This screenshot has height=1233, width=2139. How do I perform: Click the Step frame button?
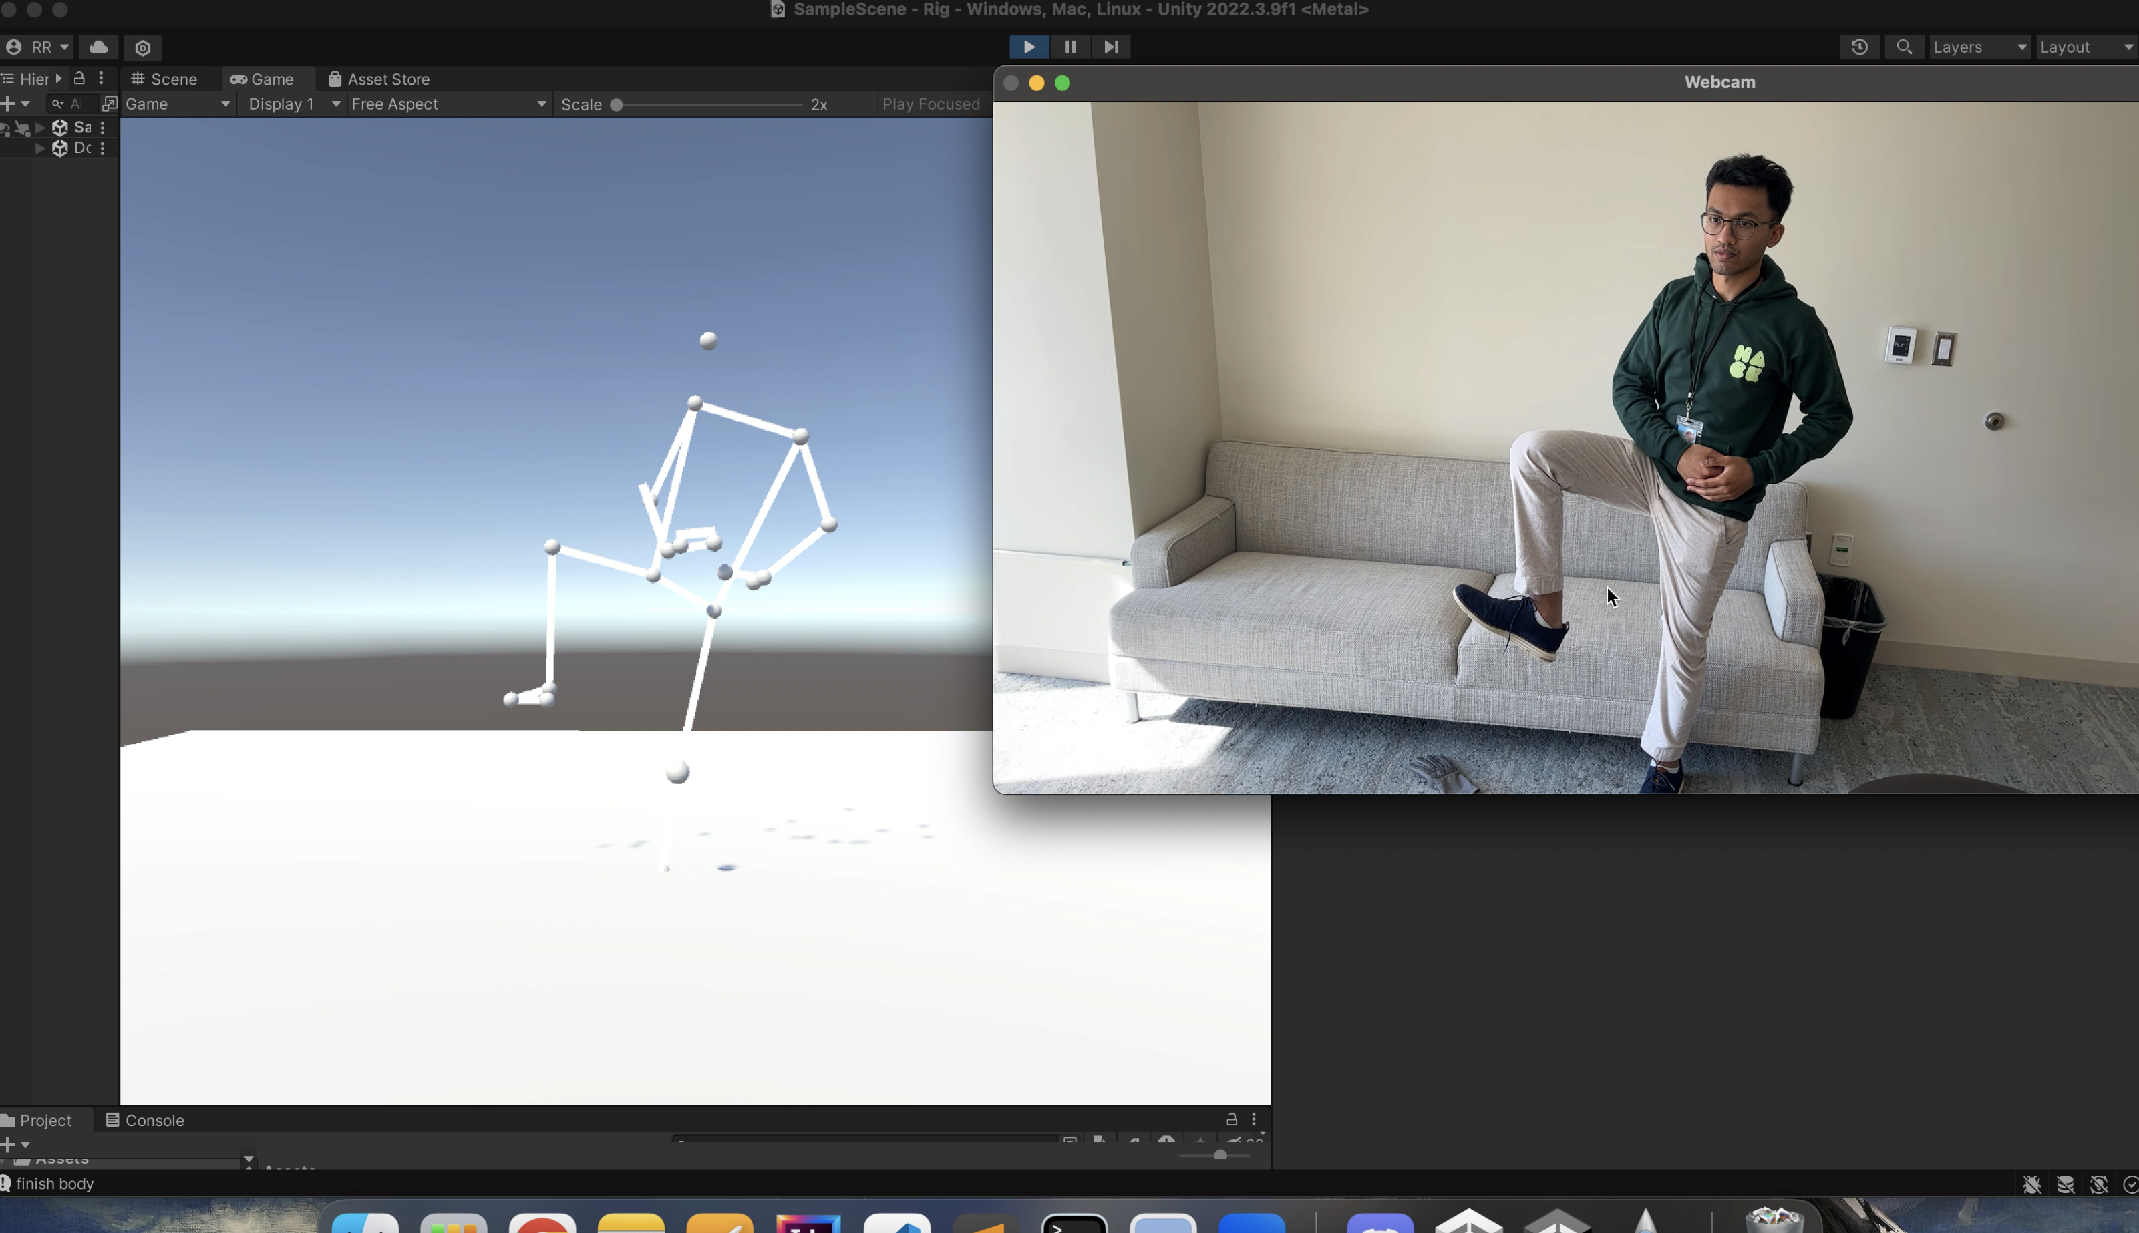click(x=1111, y=47)
